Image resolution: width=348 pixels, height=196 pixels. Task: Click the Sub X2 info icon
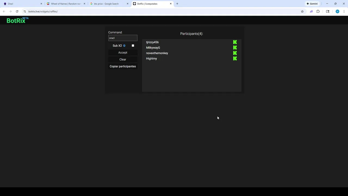click(x=124, y=46)
